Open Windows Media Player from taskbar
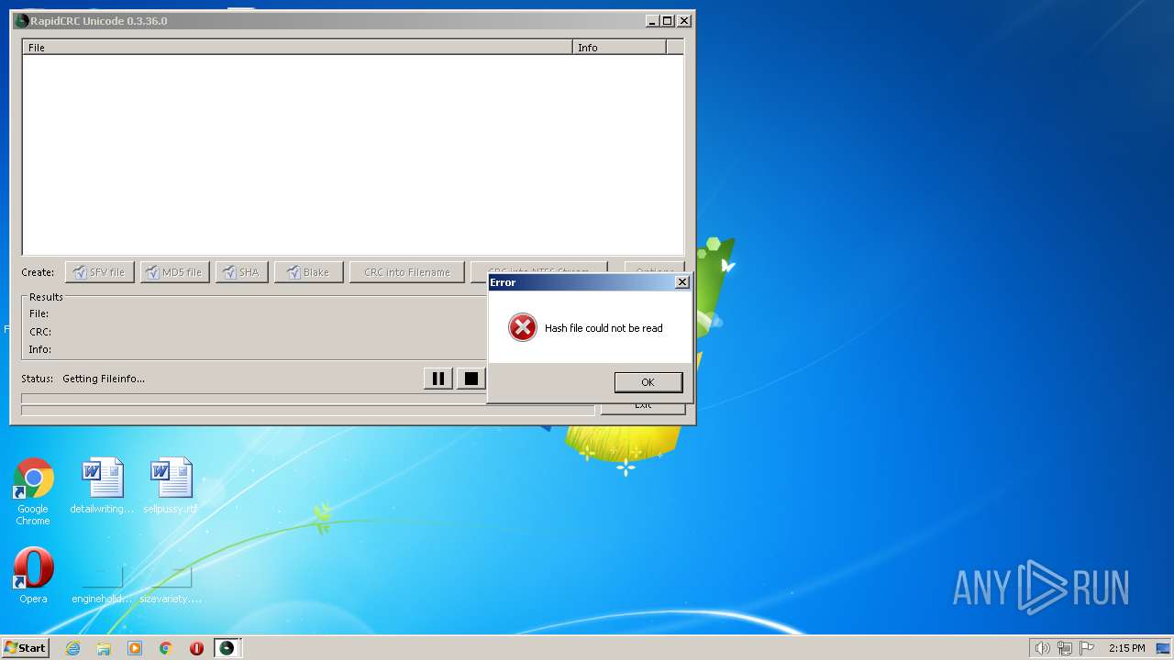The image size is (1174, 660). [135, 648]
